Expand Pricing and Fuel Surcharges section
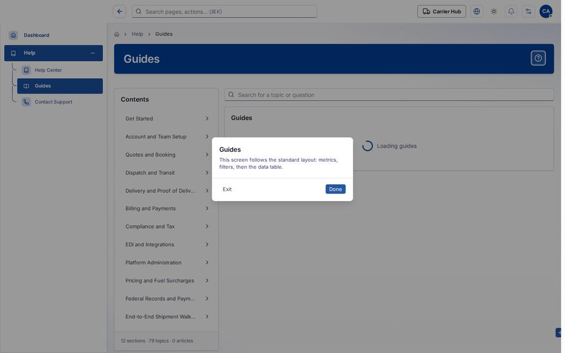The image size is (565, 353). (x=167, y=281)
